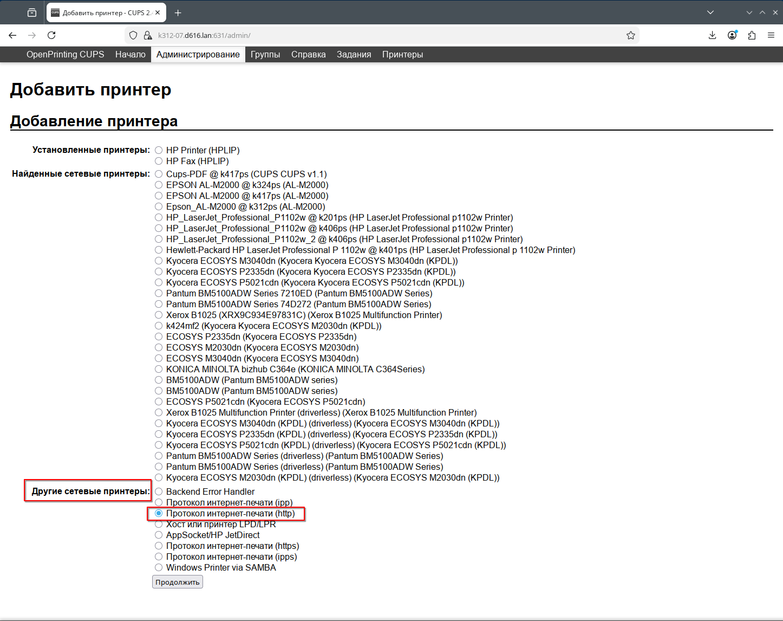Open the downloads panel
The image size is (783, 621).
[712, 35]
